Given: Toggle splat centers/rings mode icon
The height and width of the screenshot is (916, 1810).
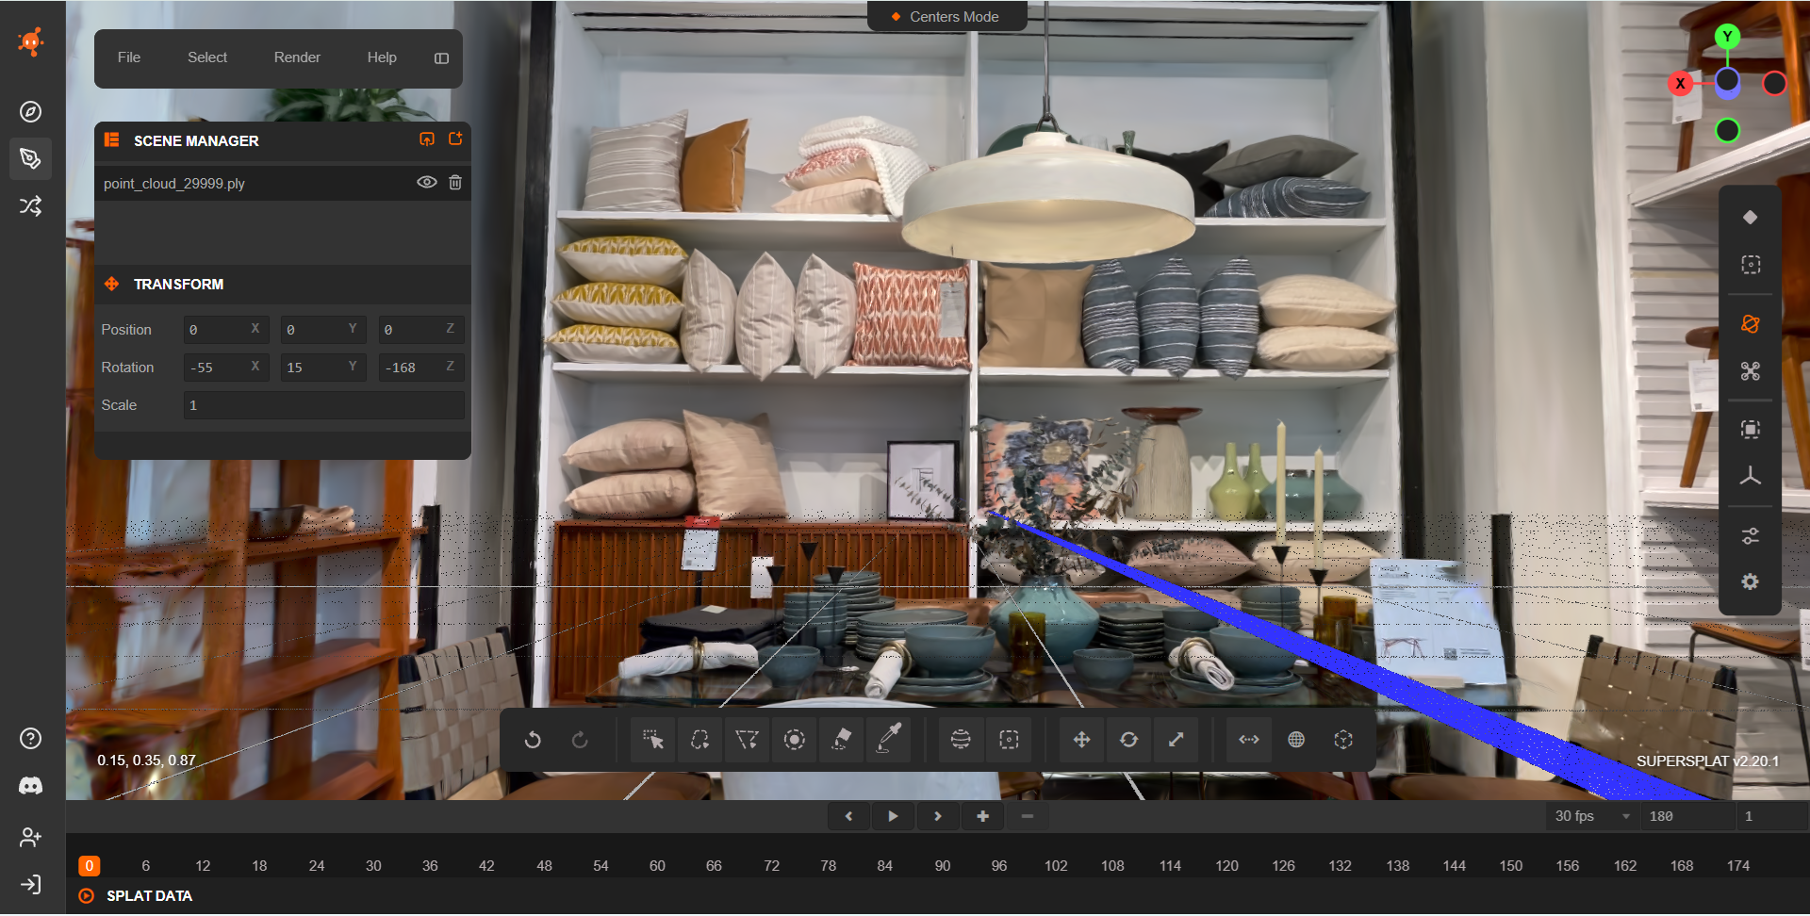Looking at the screenshot, I should click(x=1750, y=218).
